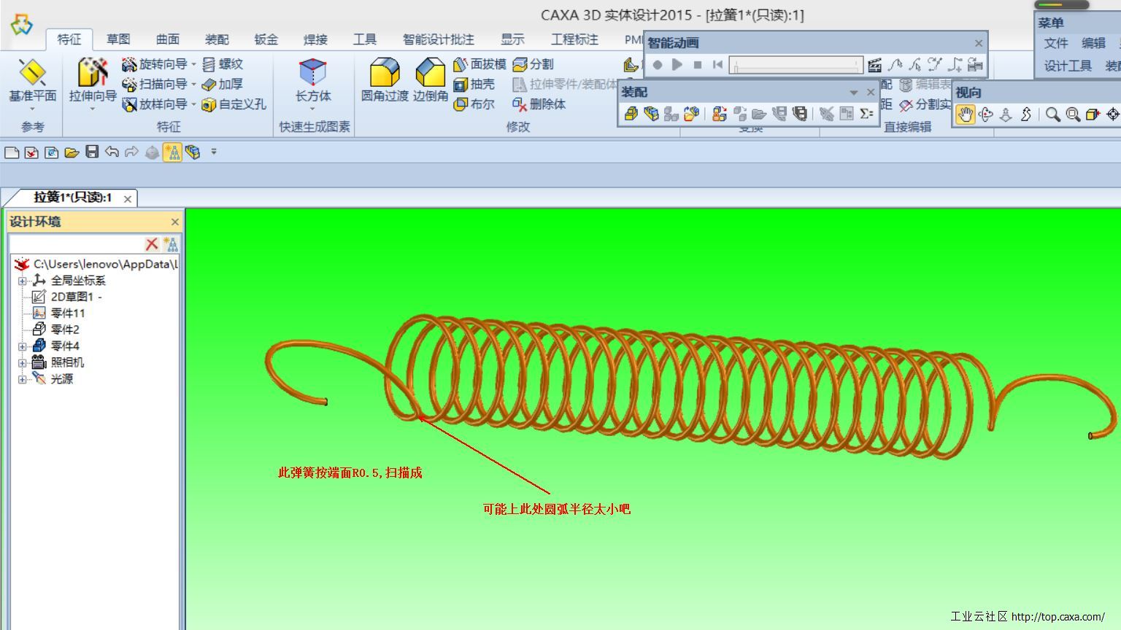Switch to the 装配 ribbon tab
The image size is (1121, 630).
217,39
